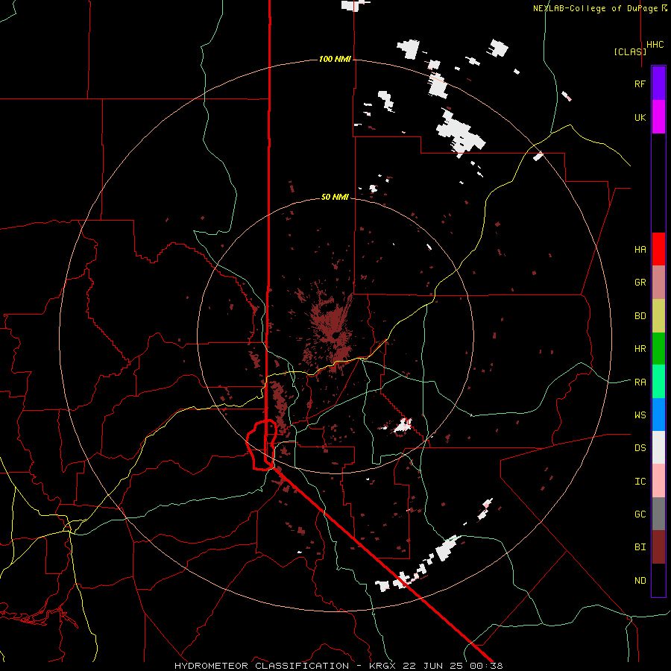Screen dimensions: 671x671
Task: Click the 50 NMI range ring label
Action: coord(335,197)
